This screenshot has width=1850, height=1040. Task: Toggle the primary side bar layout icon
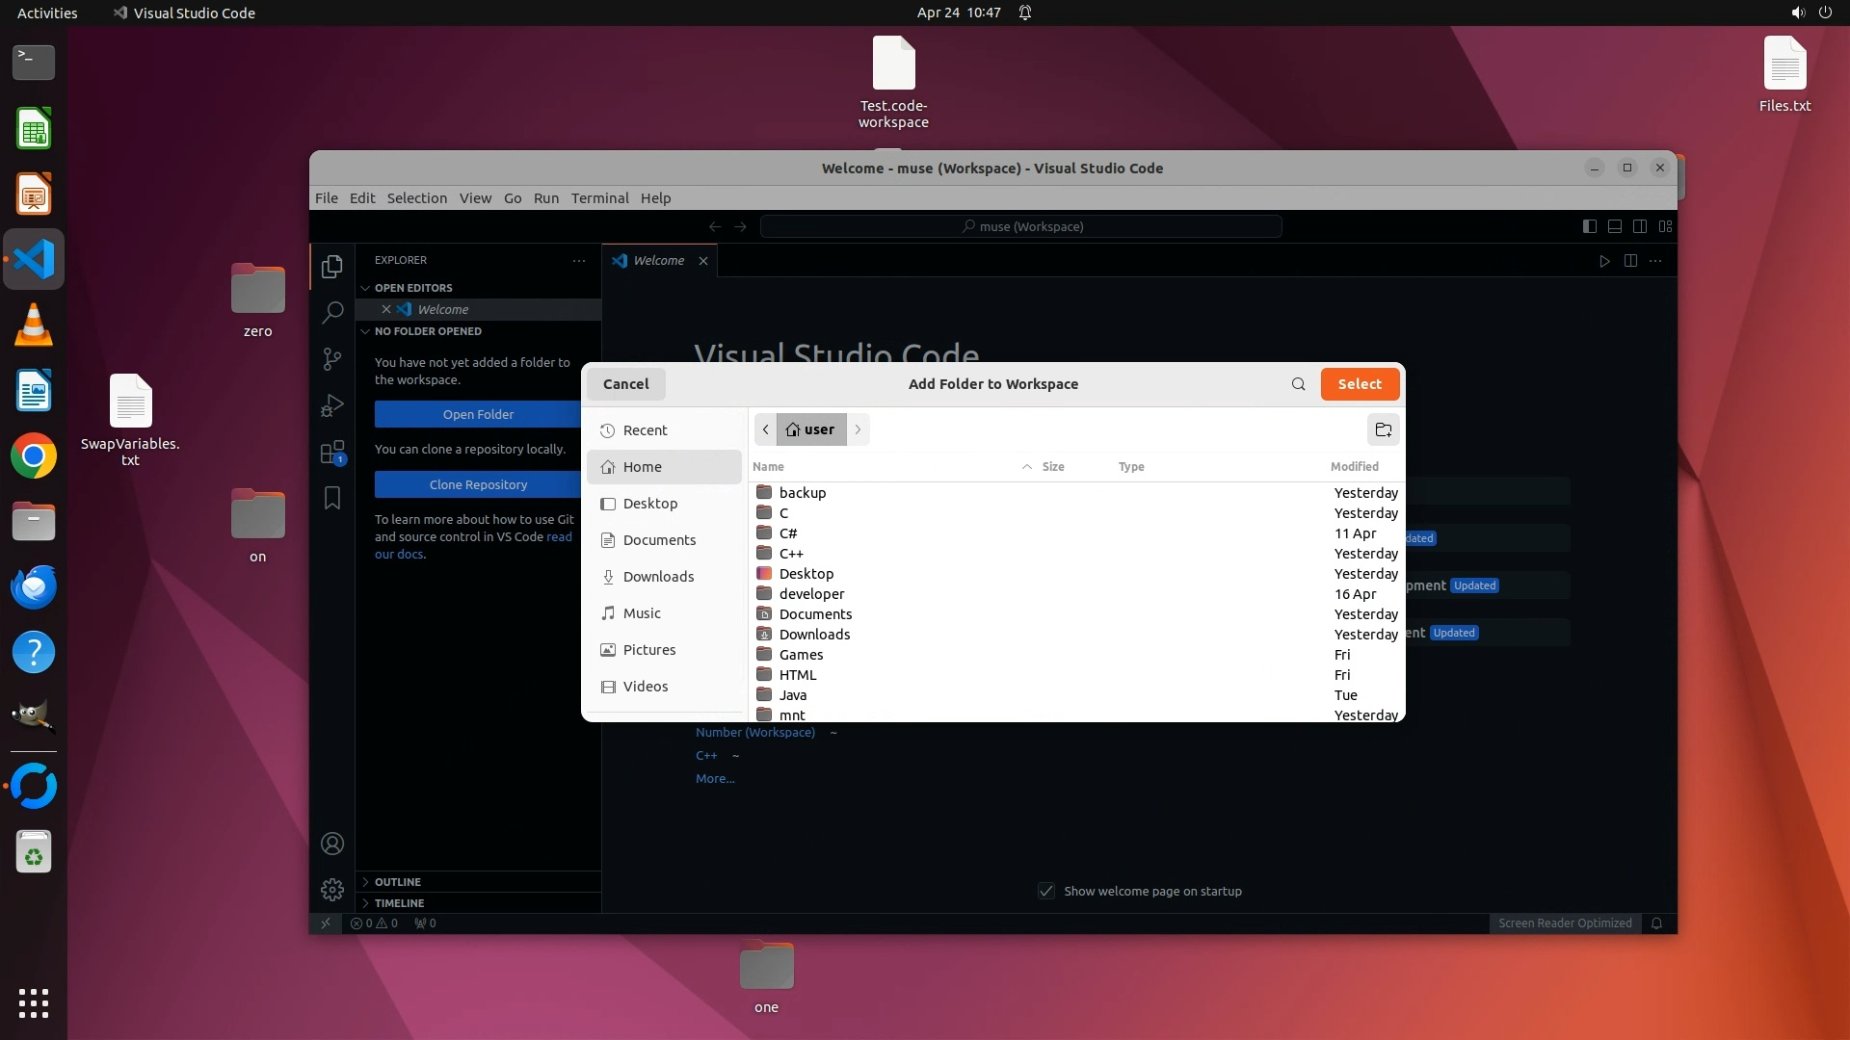[1589, 226]
